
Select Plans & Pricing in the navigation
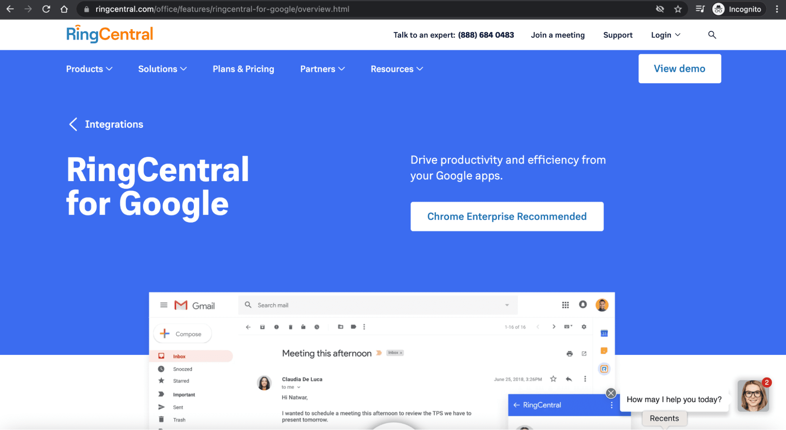tap(243, 69)
